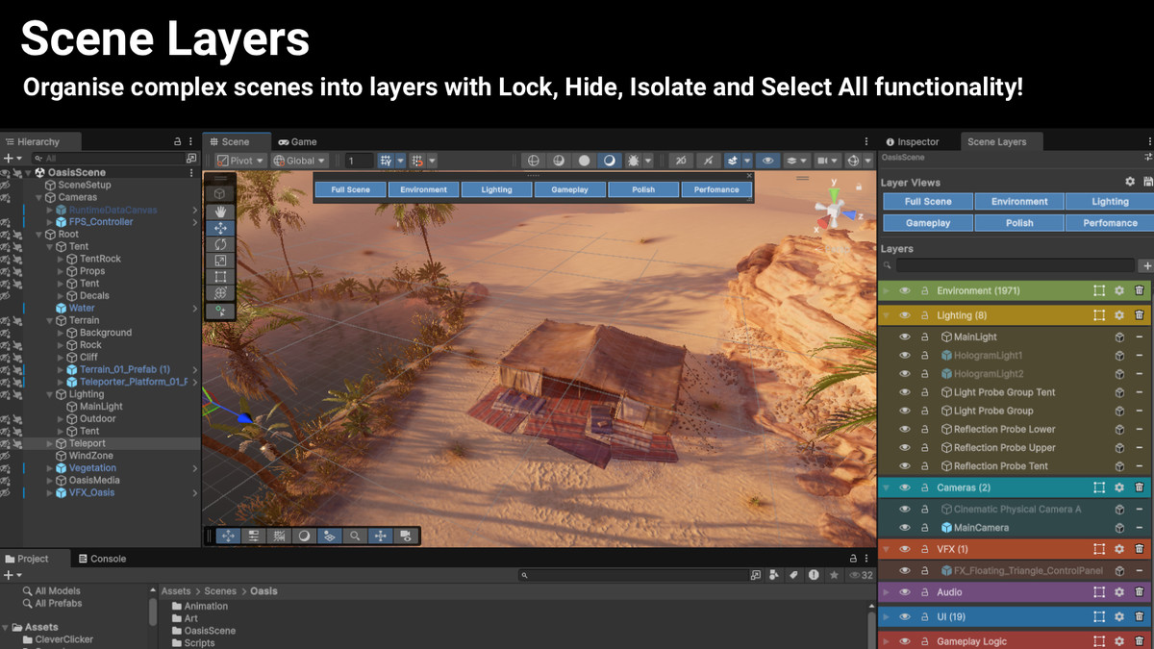Toggle visibility of the Cameras layer
Viewport: 1154px width, 649px height.
coord(905,487)
